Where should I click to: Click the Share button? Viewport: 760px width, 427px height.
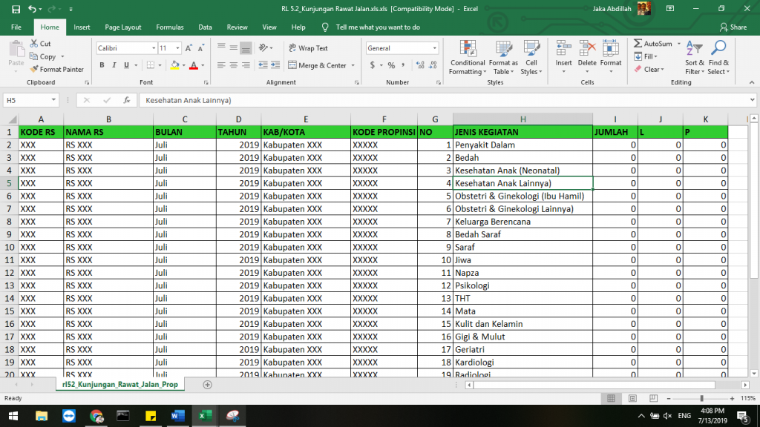pos(733,27)
